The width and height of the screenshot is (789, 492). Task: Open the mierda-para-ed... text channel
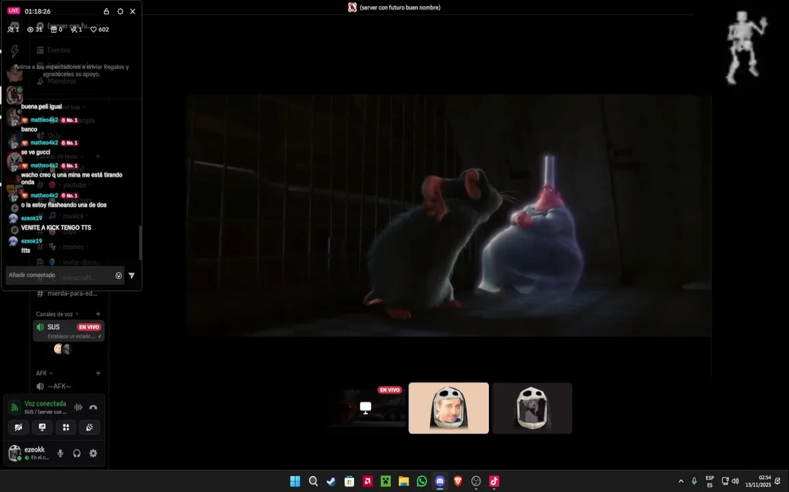[68, 293]
